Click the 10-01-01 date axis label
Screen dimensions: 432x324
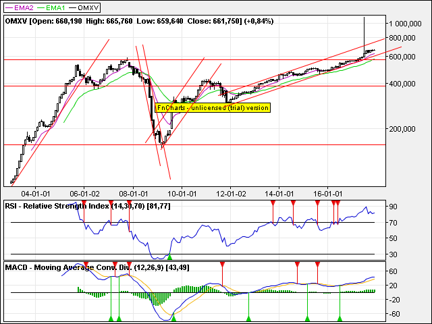click(x=182, y=194)
